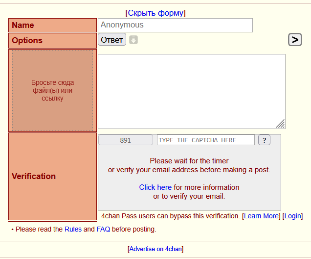Focus the Name field with Anonymous placeholder
The width and height of the screenshot is (311, 259).
tap(175, 25)
